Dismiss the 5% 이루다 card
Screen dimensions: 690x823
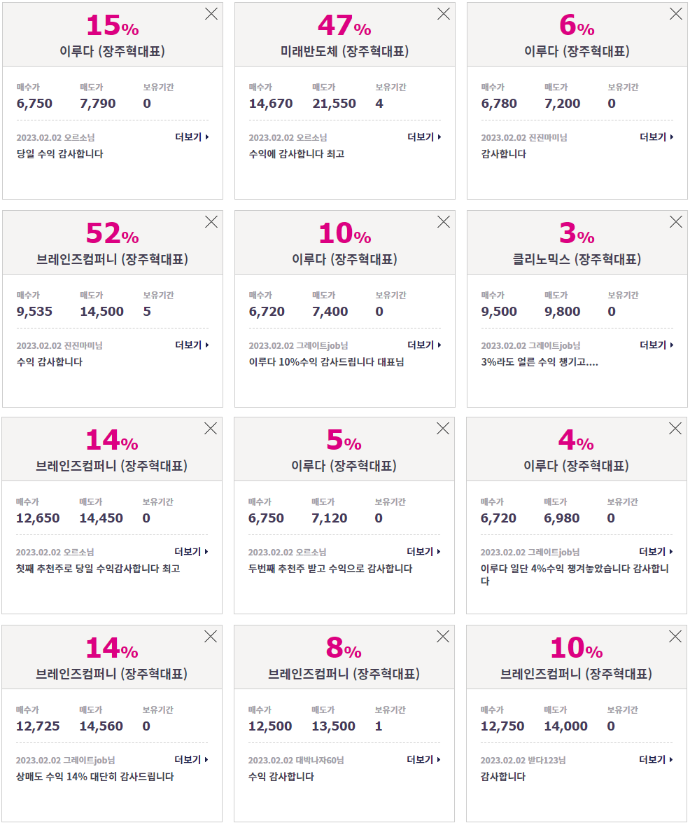click(443, 429)
